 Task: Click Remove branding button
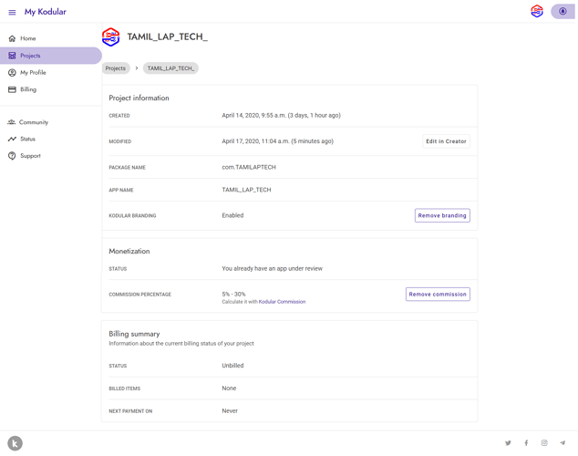click(x=442, y=215)
